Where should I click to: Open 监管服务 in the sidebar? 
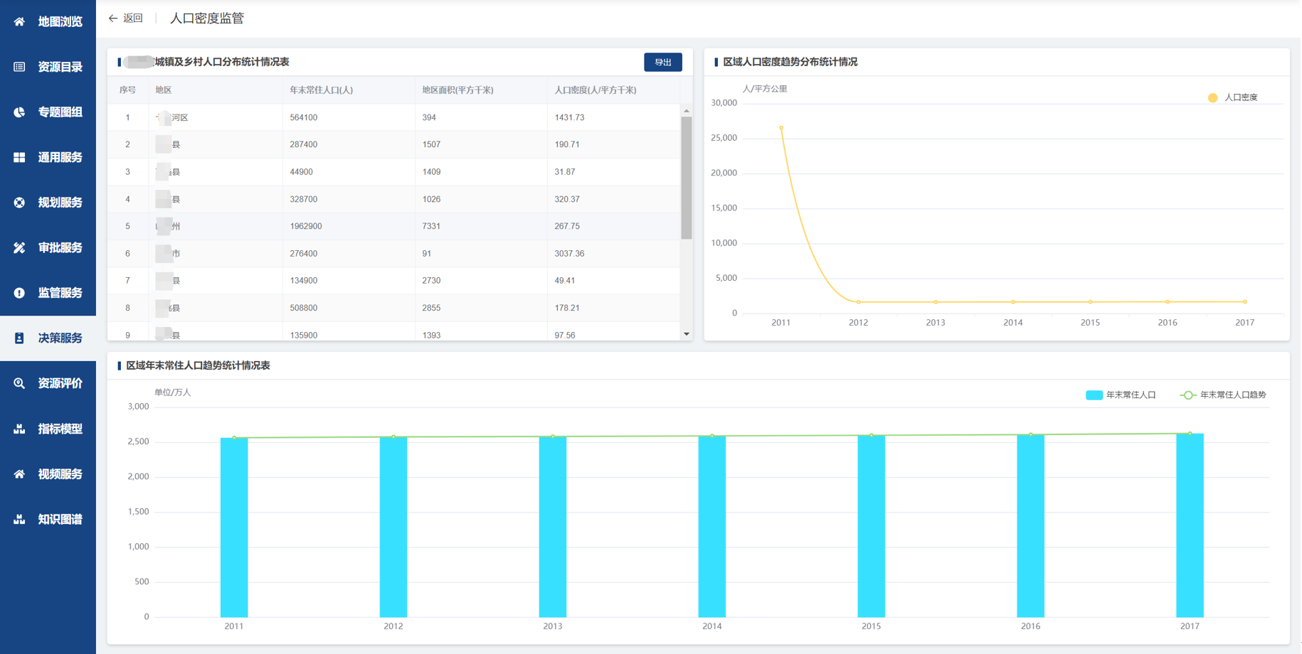48,293
